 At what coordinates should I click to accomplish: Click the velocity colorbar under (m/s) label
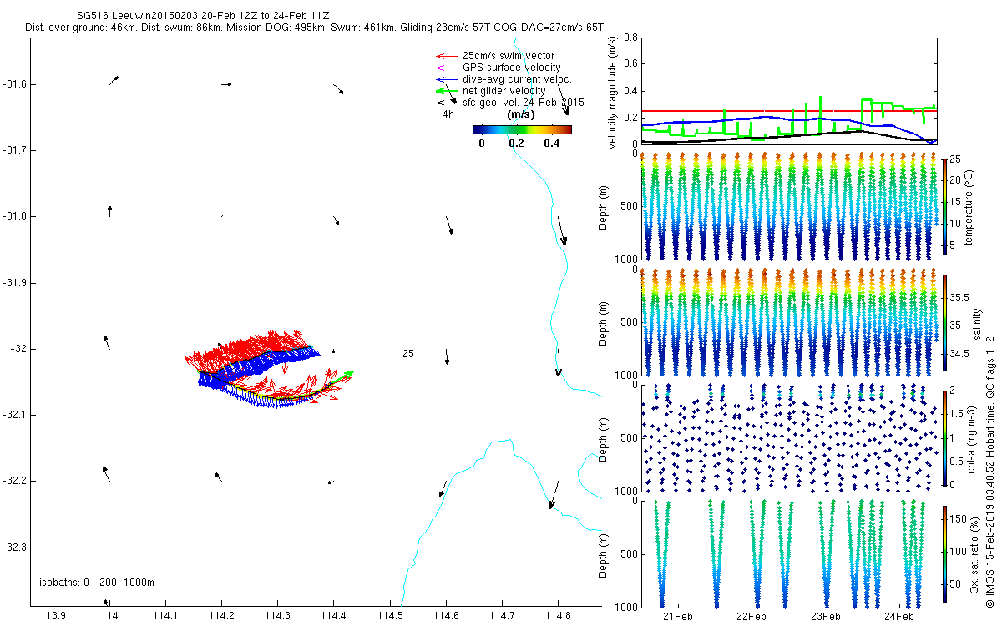click(x=522, y=129)
